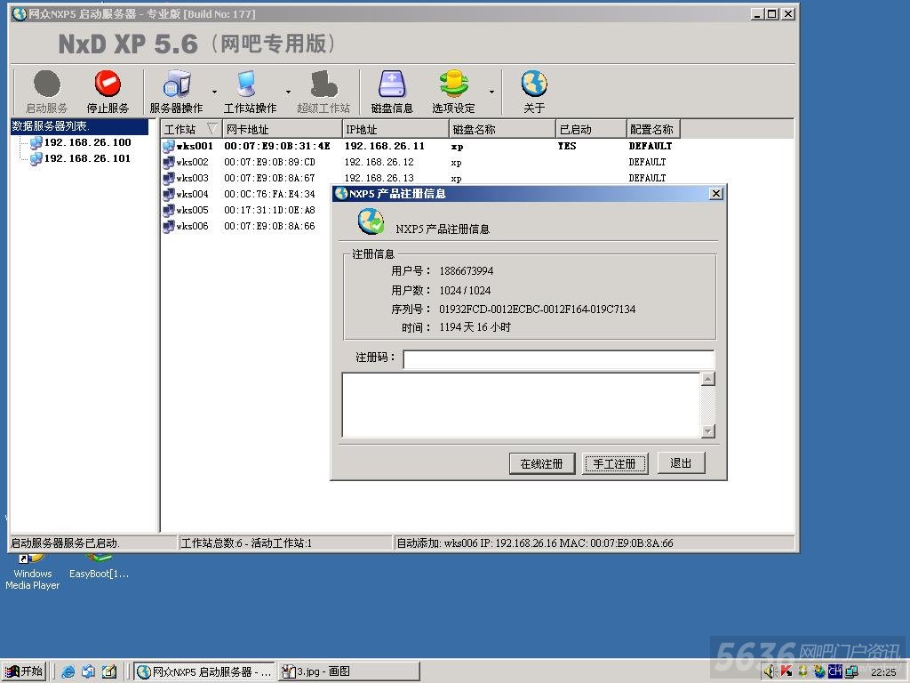Open Windows Media Player desktop shortcut
Viewport: 910px width, 683px height.
pos(33,574)
